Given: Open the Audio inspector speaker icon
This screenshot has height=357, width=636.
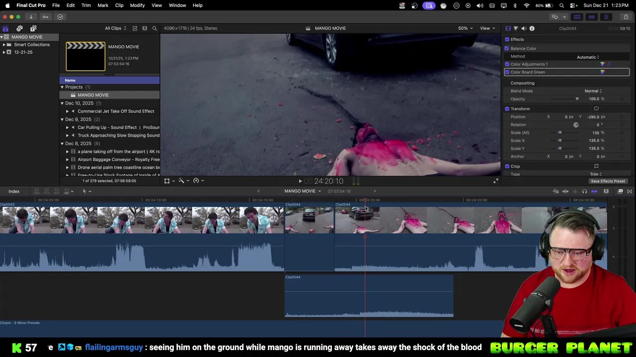Looking at the screenshot, I should (x=524, y=28).
